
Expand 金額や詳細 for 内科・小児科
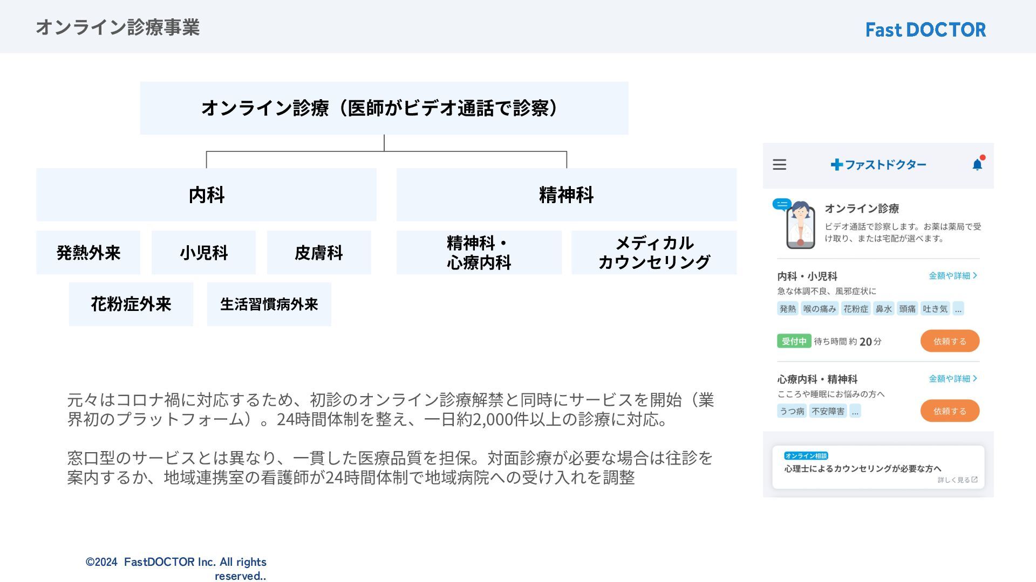click(952, 275)
